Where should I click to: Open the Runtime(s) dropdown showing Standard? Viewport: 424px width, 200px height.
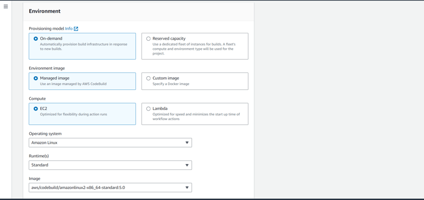click(110, 165)
